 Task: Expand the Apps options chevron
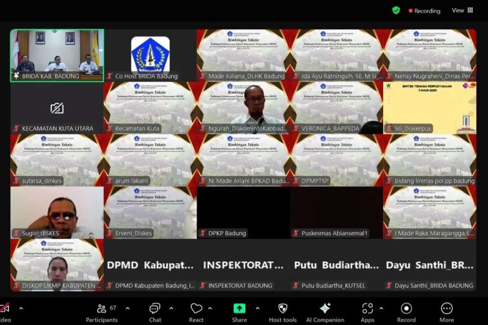[381, 308]
